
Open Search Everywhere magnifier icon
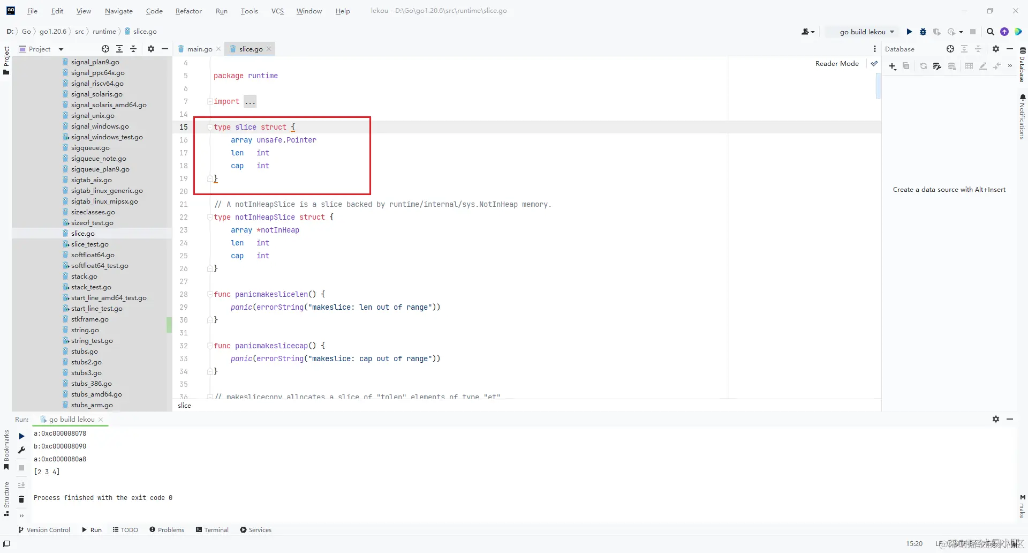point(991,32)
